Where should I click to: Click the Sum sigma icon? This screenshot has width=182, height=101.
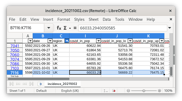click(x=65, y=28)
